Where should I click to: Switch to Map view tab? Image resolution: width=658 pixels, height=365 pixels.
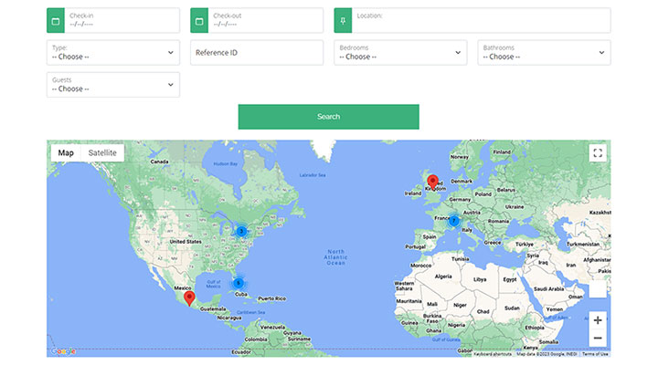66,153
